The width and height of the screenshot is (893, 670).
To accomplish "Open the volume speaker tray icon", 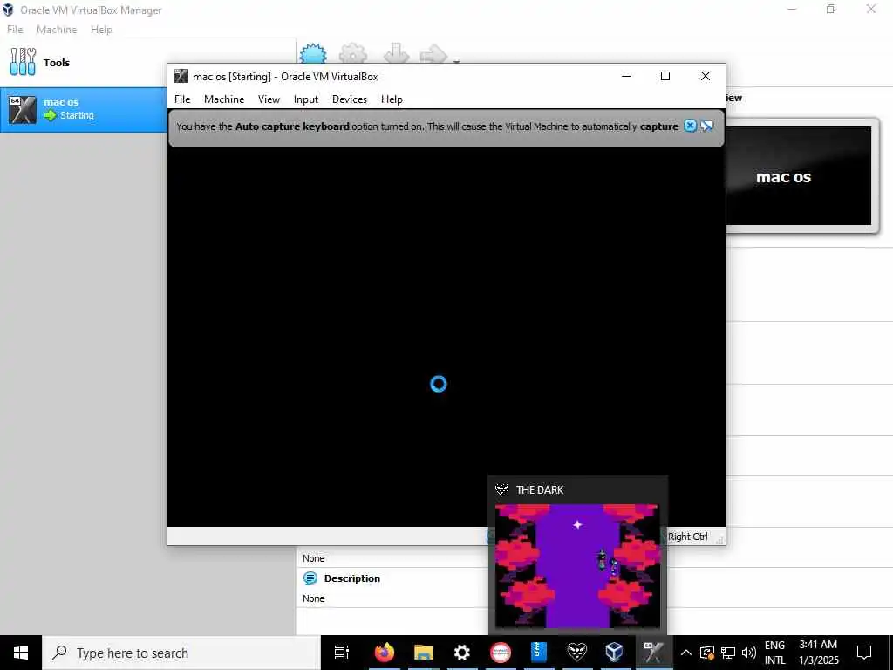I will 749,653.
